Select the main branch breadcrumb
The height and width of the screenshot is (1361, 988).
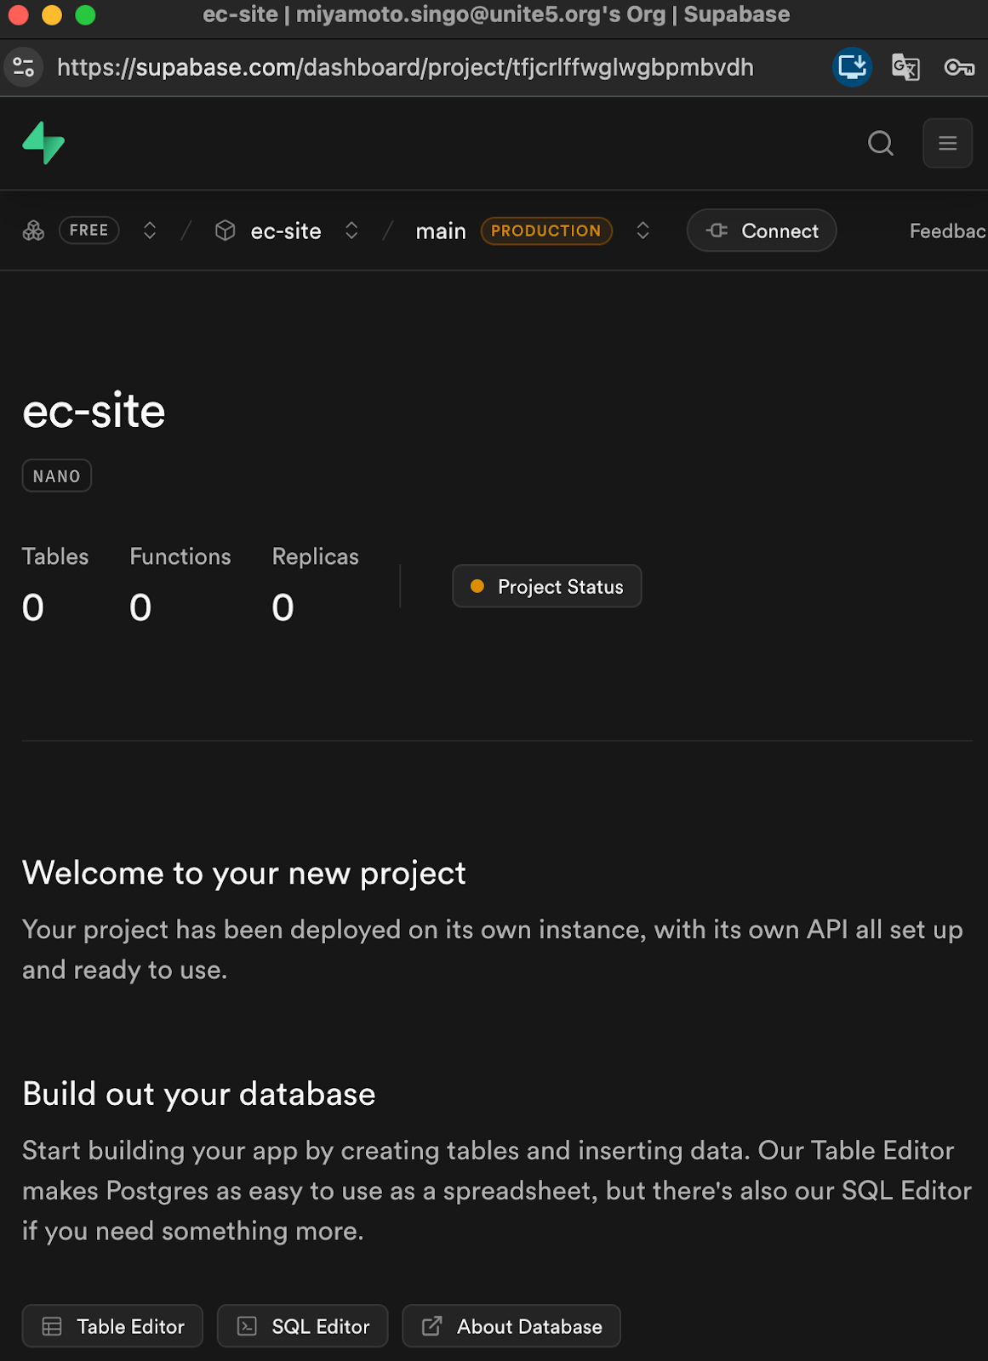(441, 231)
